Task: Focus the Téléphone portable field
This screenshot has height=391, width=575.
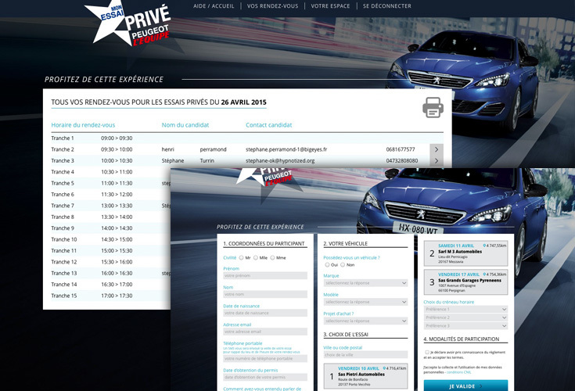Action: tap(265, 358)
